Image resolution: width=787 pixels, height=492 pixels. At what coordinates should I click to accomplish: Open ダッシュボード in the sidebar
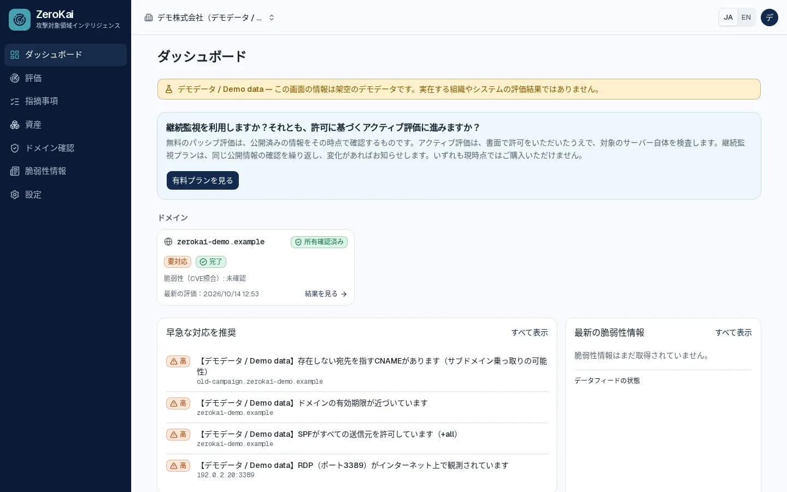66,55
